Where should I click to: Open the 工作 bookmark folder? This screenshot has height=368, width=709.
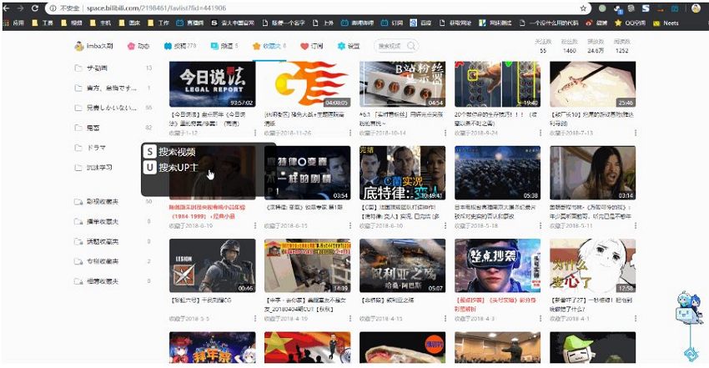click(158, 23)
